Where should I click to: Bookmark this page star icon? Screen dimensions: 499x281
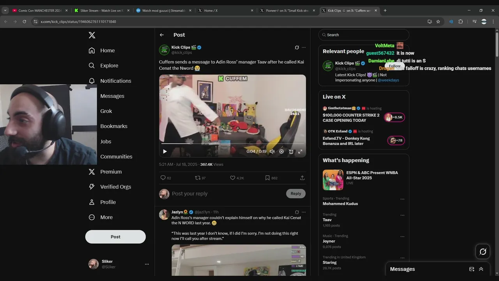tap(438, 21)
